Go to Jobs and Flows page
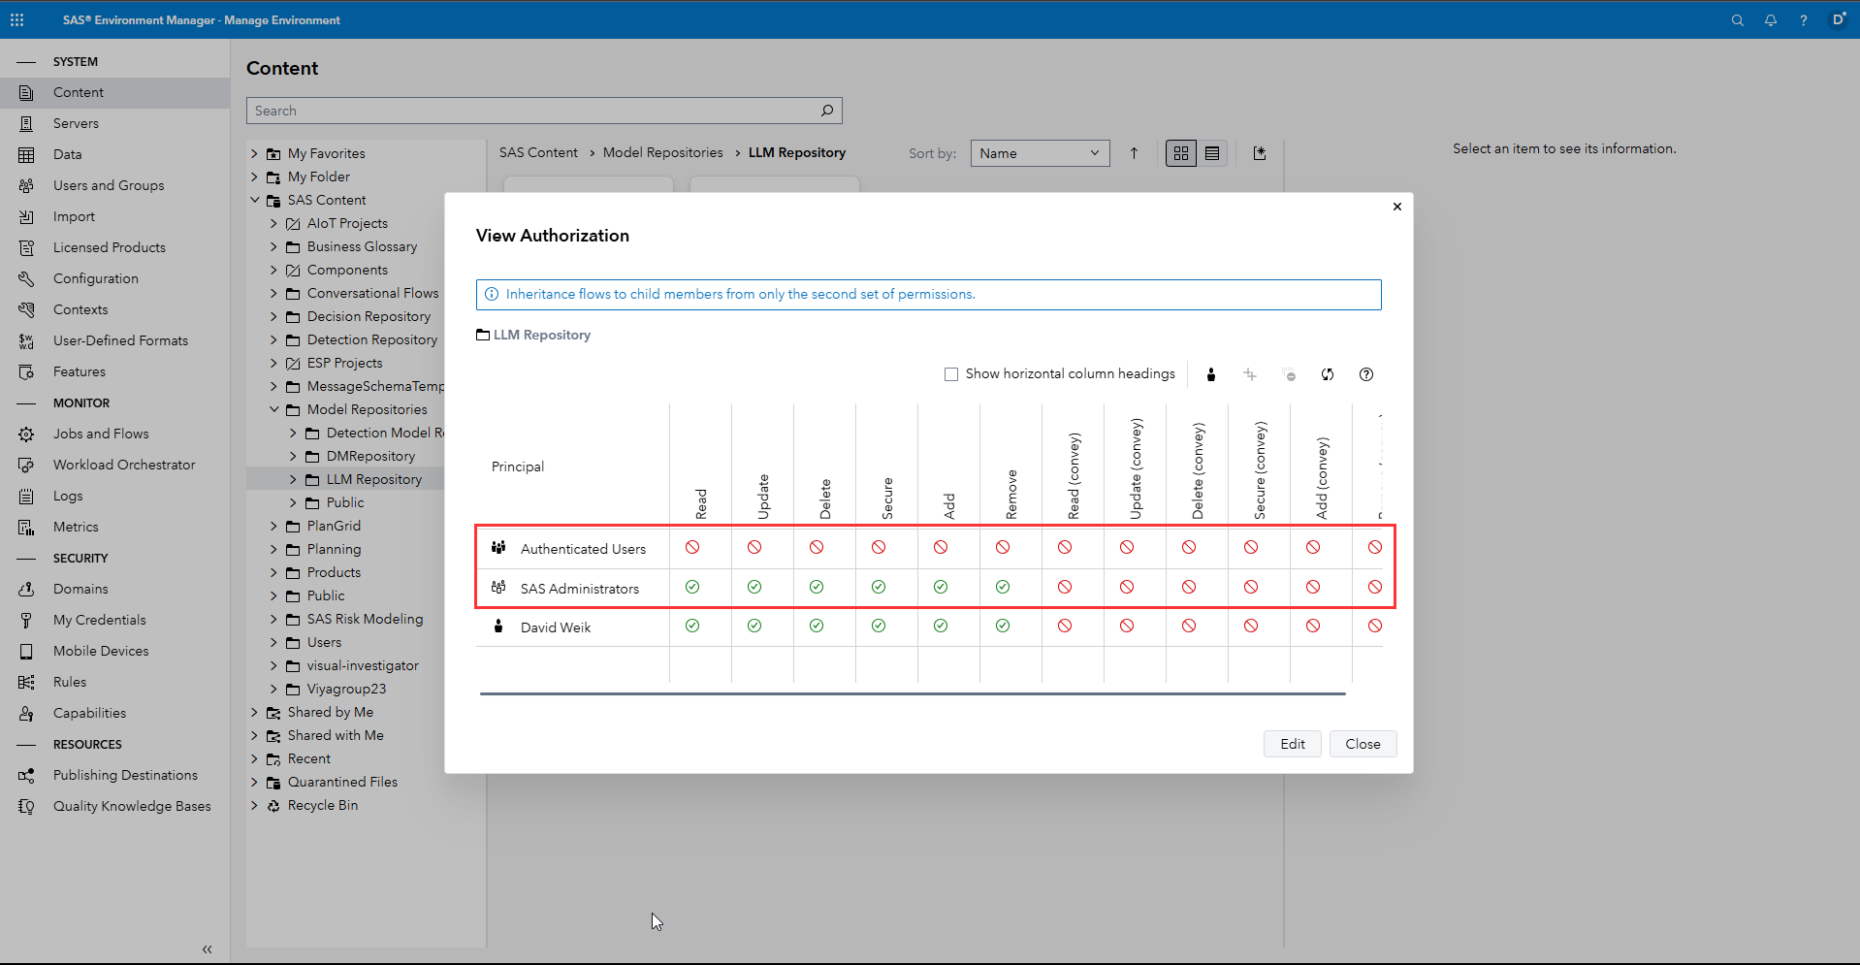1860x965 pixels. coord(101,434)
